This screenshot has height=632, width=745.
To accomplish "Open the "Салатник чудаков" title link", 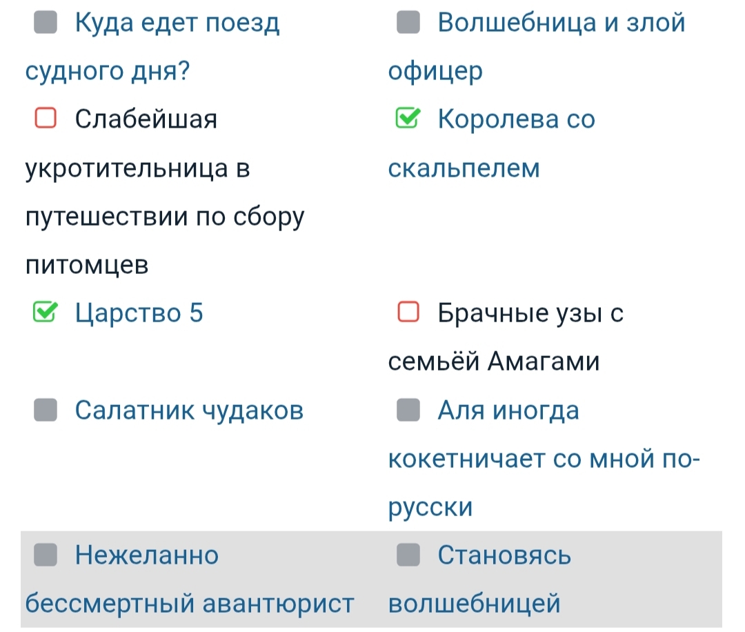I will coord(189,411).
